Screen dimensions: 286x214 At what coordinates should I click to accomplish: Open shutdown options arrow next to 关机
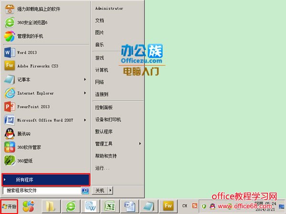coord(111,191)
